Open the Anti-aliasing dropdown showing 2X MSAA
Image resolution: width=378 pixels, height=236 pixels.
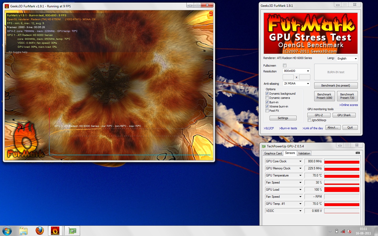coord(296,84)
